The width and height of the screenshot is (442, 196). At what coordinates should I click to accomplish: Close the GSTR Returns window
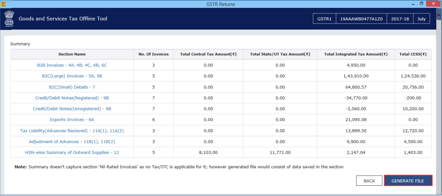[x=433, y=3]
